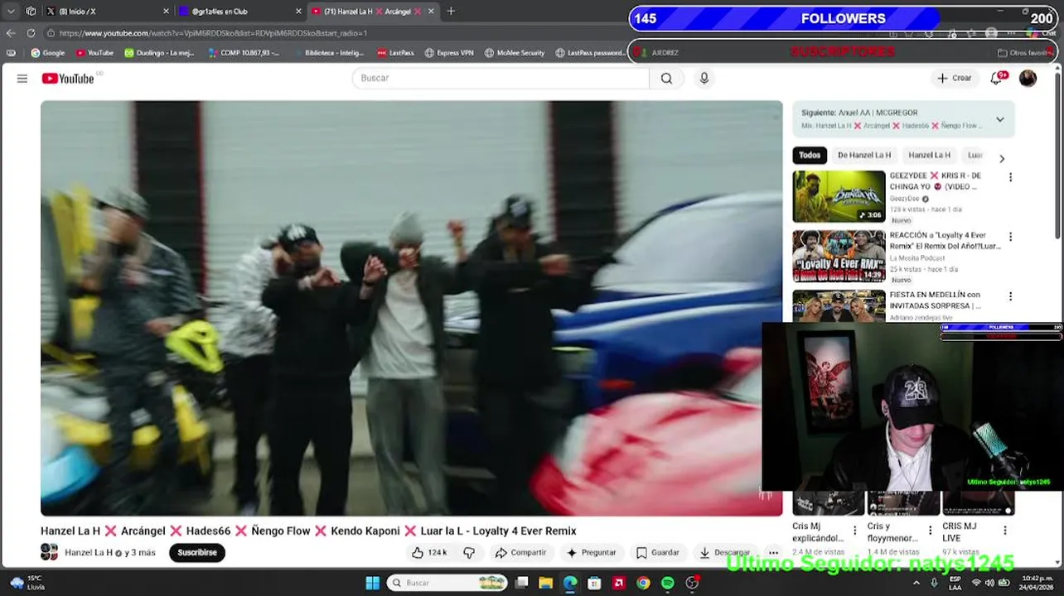Open the Express VPN bookmark
The width and height of the screenshot is (1064, 596).
pos(449,53)
